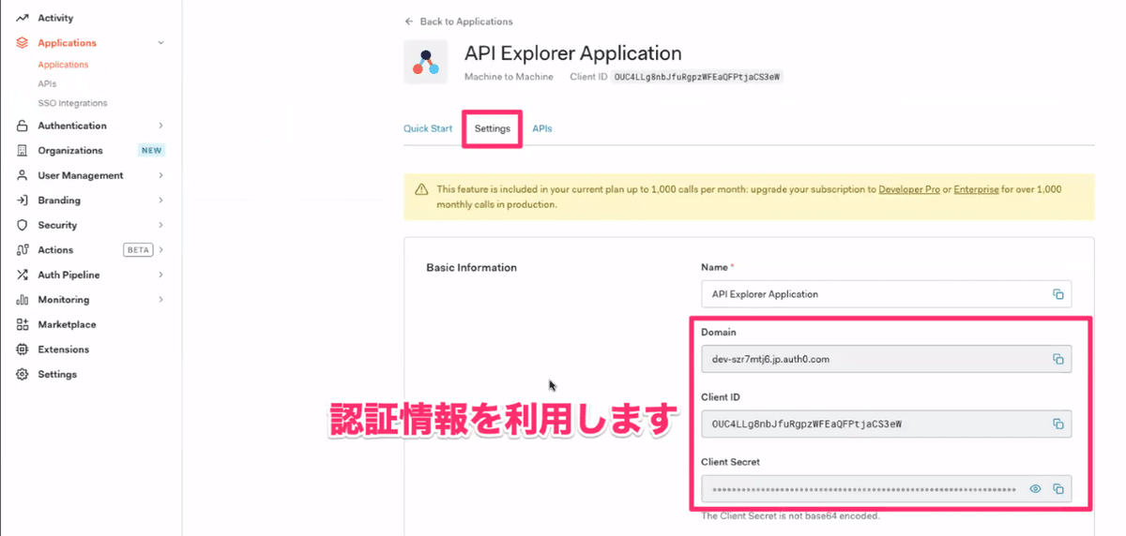
Task: Click the Organizations label in the sidebar
Action: 70,151
